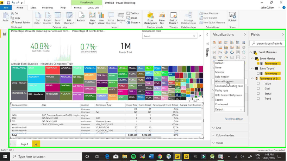Viewport: 287px width, 161px height.
Task: Click From Marketplace custom visuals
Action: [150, 18]
